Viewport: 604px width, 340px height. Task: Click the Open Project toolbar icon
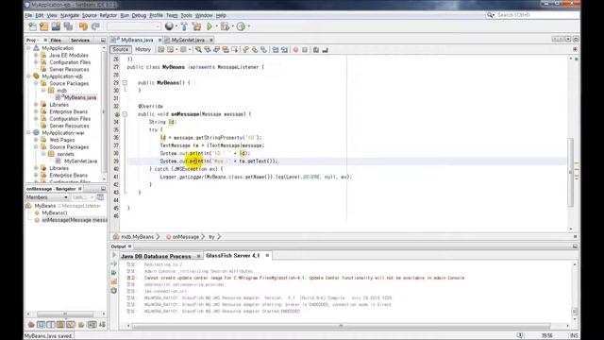(56, 26)
